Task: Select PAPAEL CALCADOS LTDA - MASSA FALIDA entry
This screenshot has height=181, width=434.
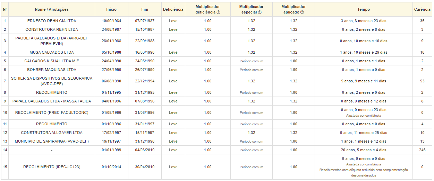Action: point(52,101)
